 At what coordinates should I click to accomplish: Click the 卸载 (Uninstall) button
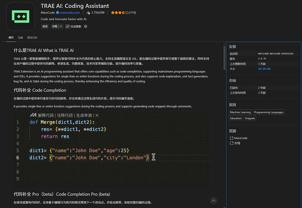pyautogui.click(x=55, y=26)
